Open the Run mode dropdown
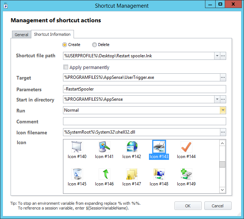Viewport: 244px width, 219px height. (223, 110)
